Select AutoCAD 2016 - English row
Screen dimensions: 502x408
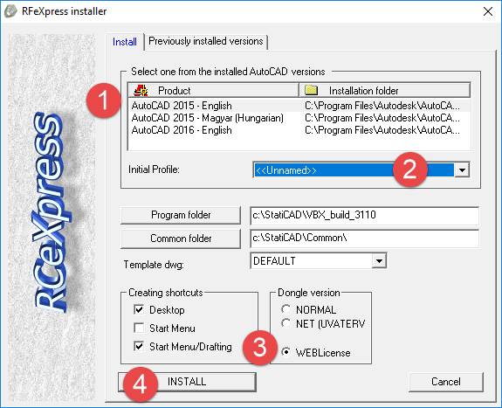pos(299,130)
